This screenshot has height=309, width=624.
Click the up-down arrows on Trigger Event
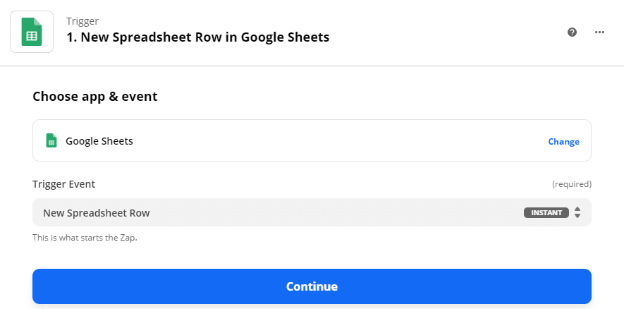[x=577, y=212]
